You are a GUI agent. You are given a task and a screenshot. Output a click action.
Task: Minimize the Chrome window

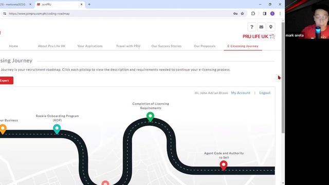click(260, 4)
